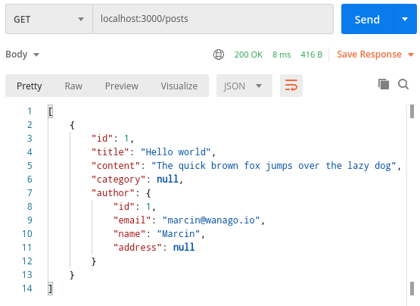Click the 416 B response size
The image size is (420, 306).
(312, 55)
